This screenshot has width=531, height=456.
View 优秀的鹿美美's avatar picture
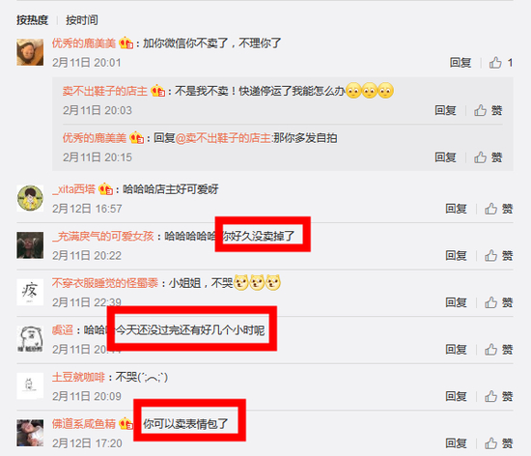tap(30, 52)
